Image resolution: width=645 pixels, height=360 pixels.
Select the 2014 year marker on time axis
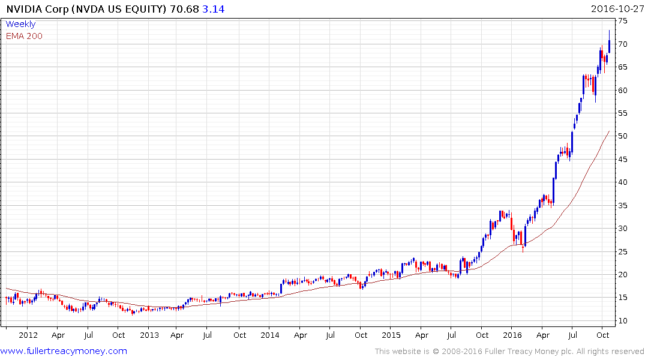pyautogui.click(x=270, y=335)
